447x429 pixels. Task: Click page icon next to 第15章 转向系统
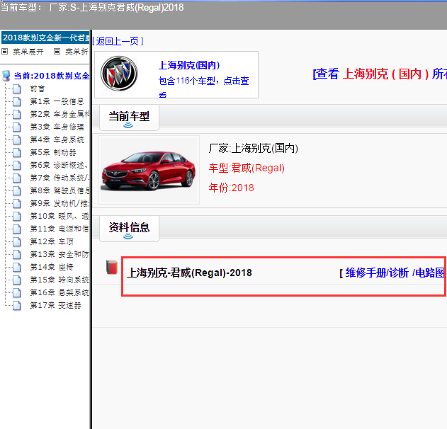(17, 280)
